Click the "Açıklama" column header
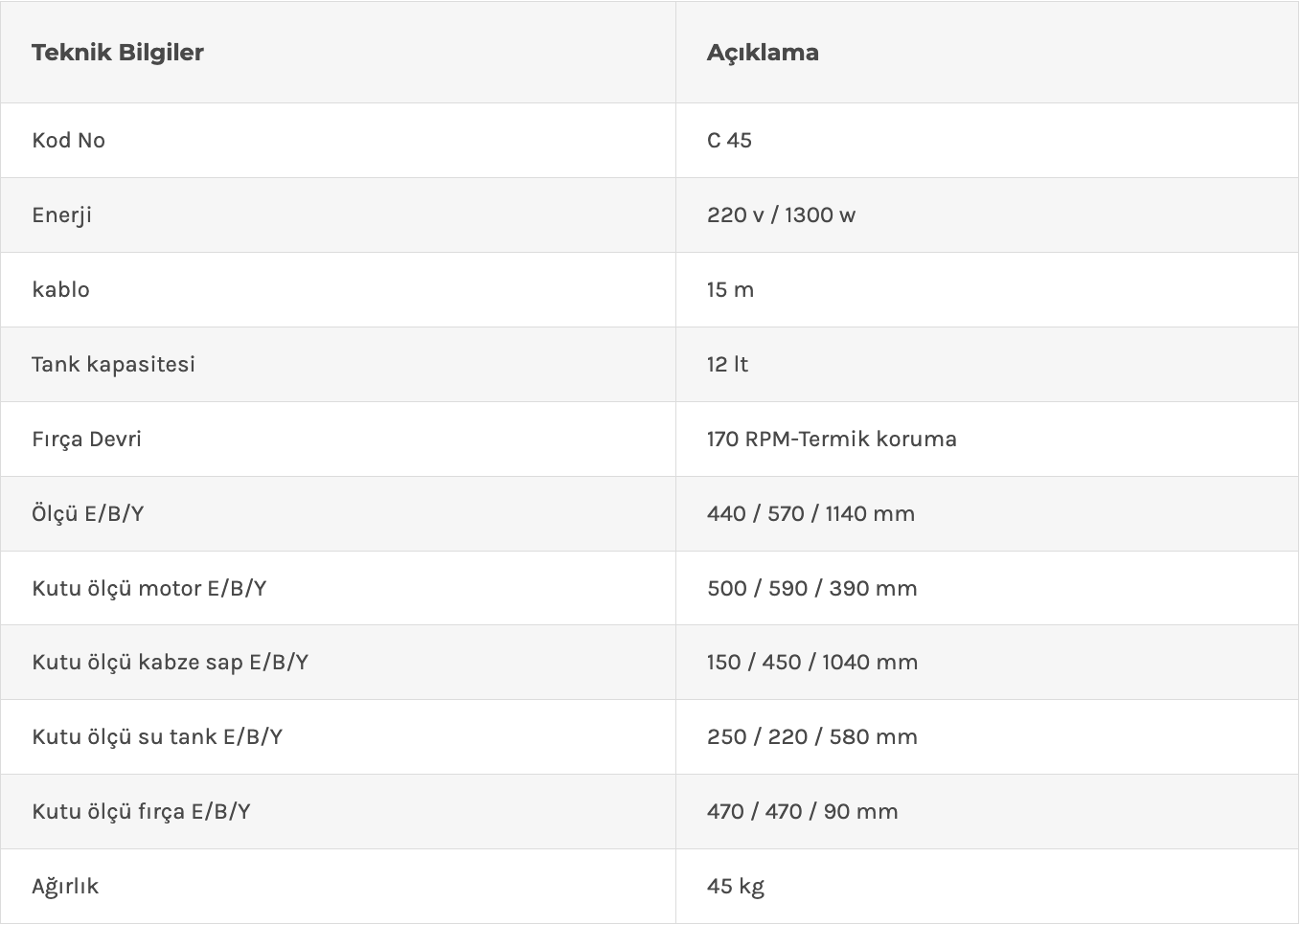 pyautogui.click(x=763, y=53)
